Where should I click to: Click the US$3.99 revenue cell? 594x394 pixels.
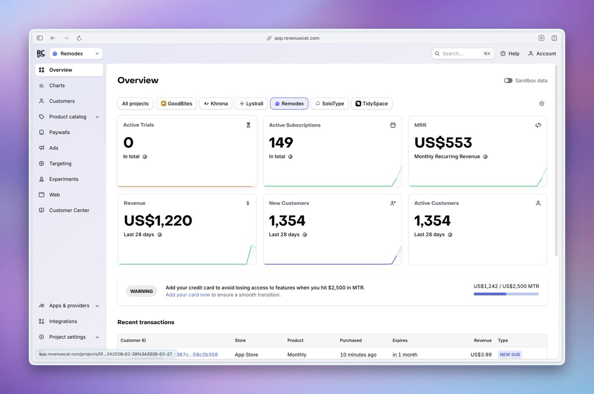point(481,354)
